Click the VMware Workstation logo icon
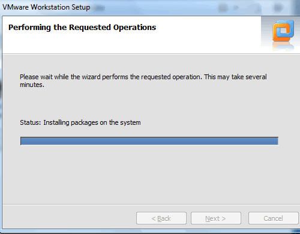300x234 pixels. point(283,31)
